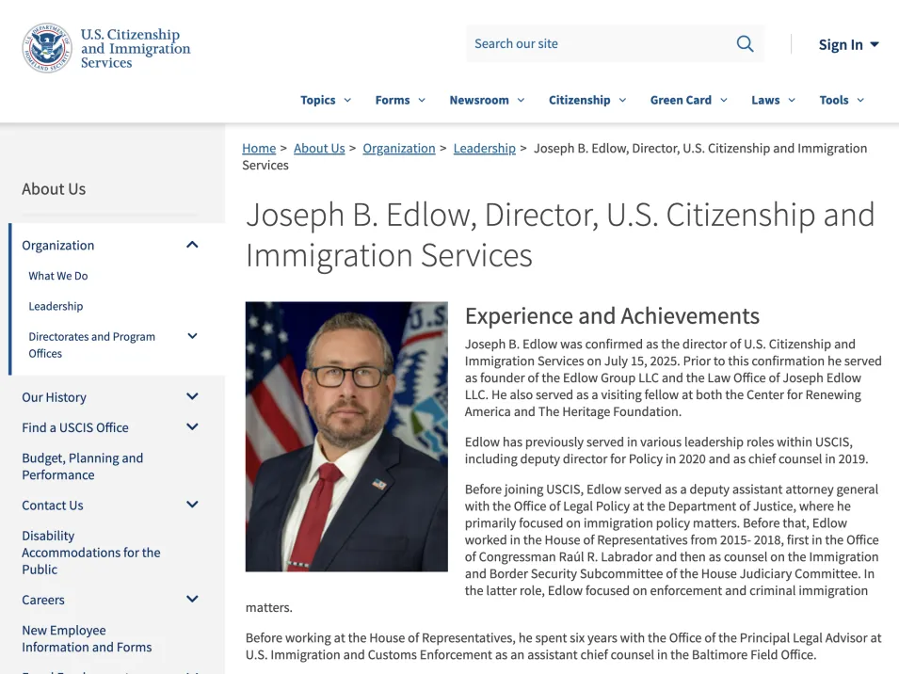
Task: Open the Citizenship menu
Action: pyautogui.click(x=587, y=101)
